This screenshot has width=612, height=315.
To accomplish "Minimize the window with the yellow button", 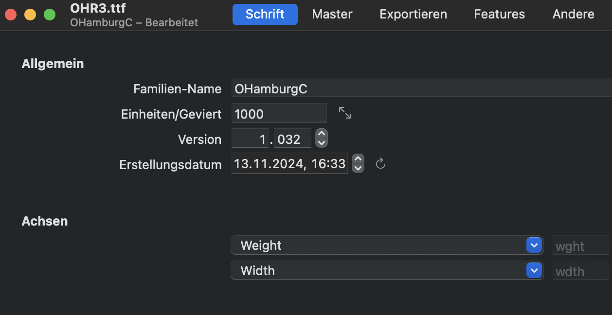I will pyautogui.click(x=30, y=15).
